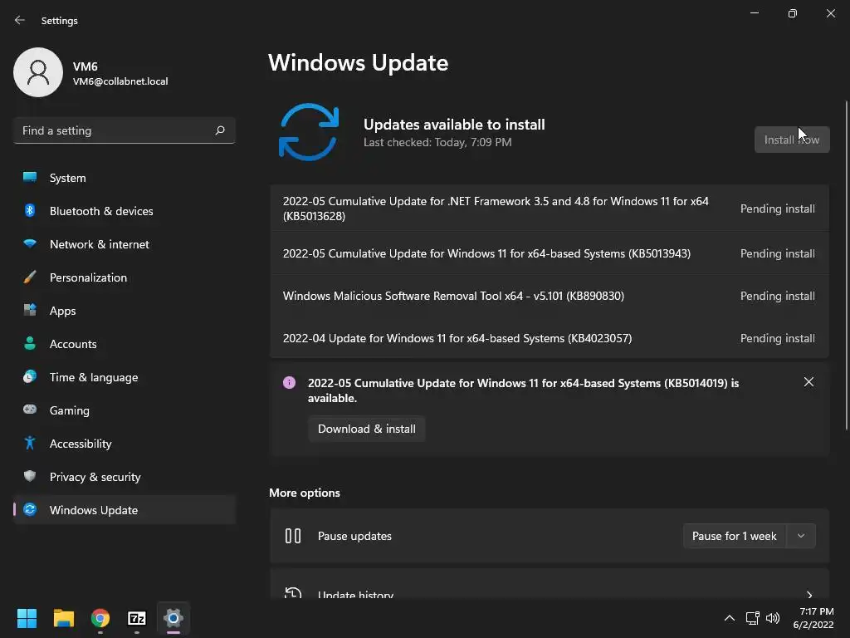This screenshot has width=850, height=638.
Task: Show hidden system tray icons
Action: point(730,618)
